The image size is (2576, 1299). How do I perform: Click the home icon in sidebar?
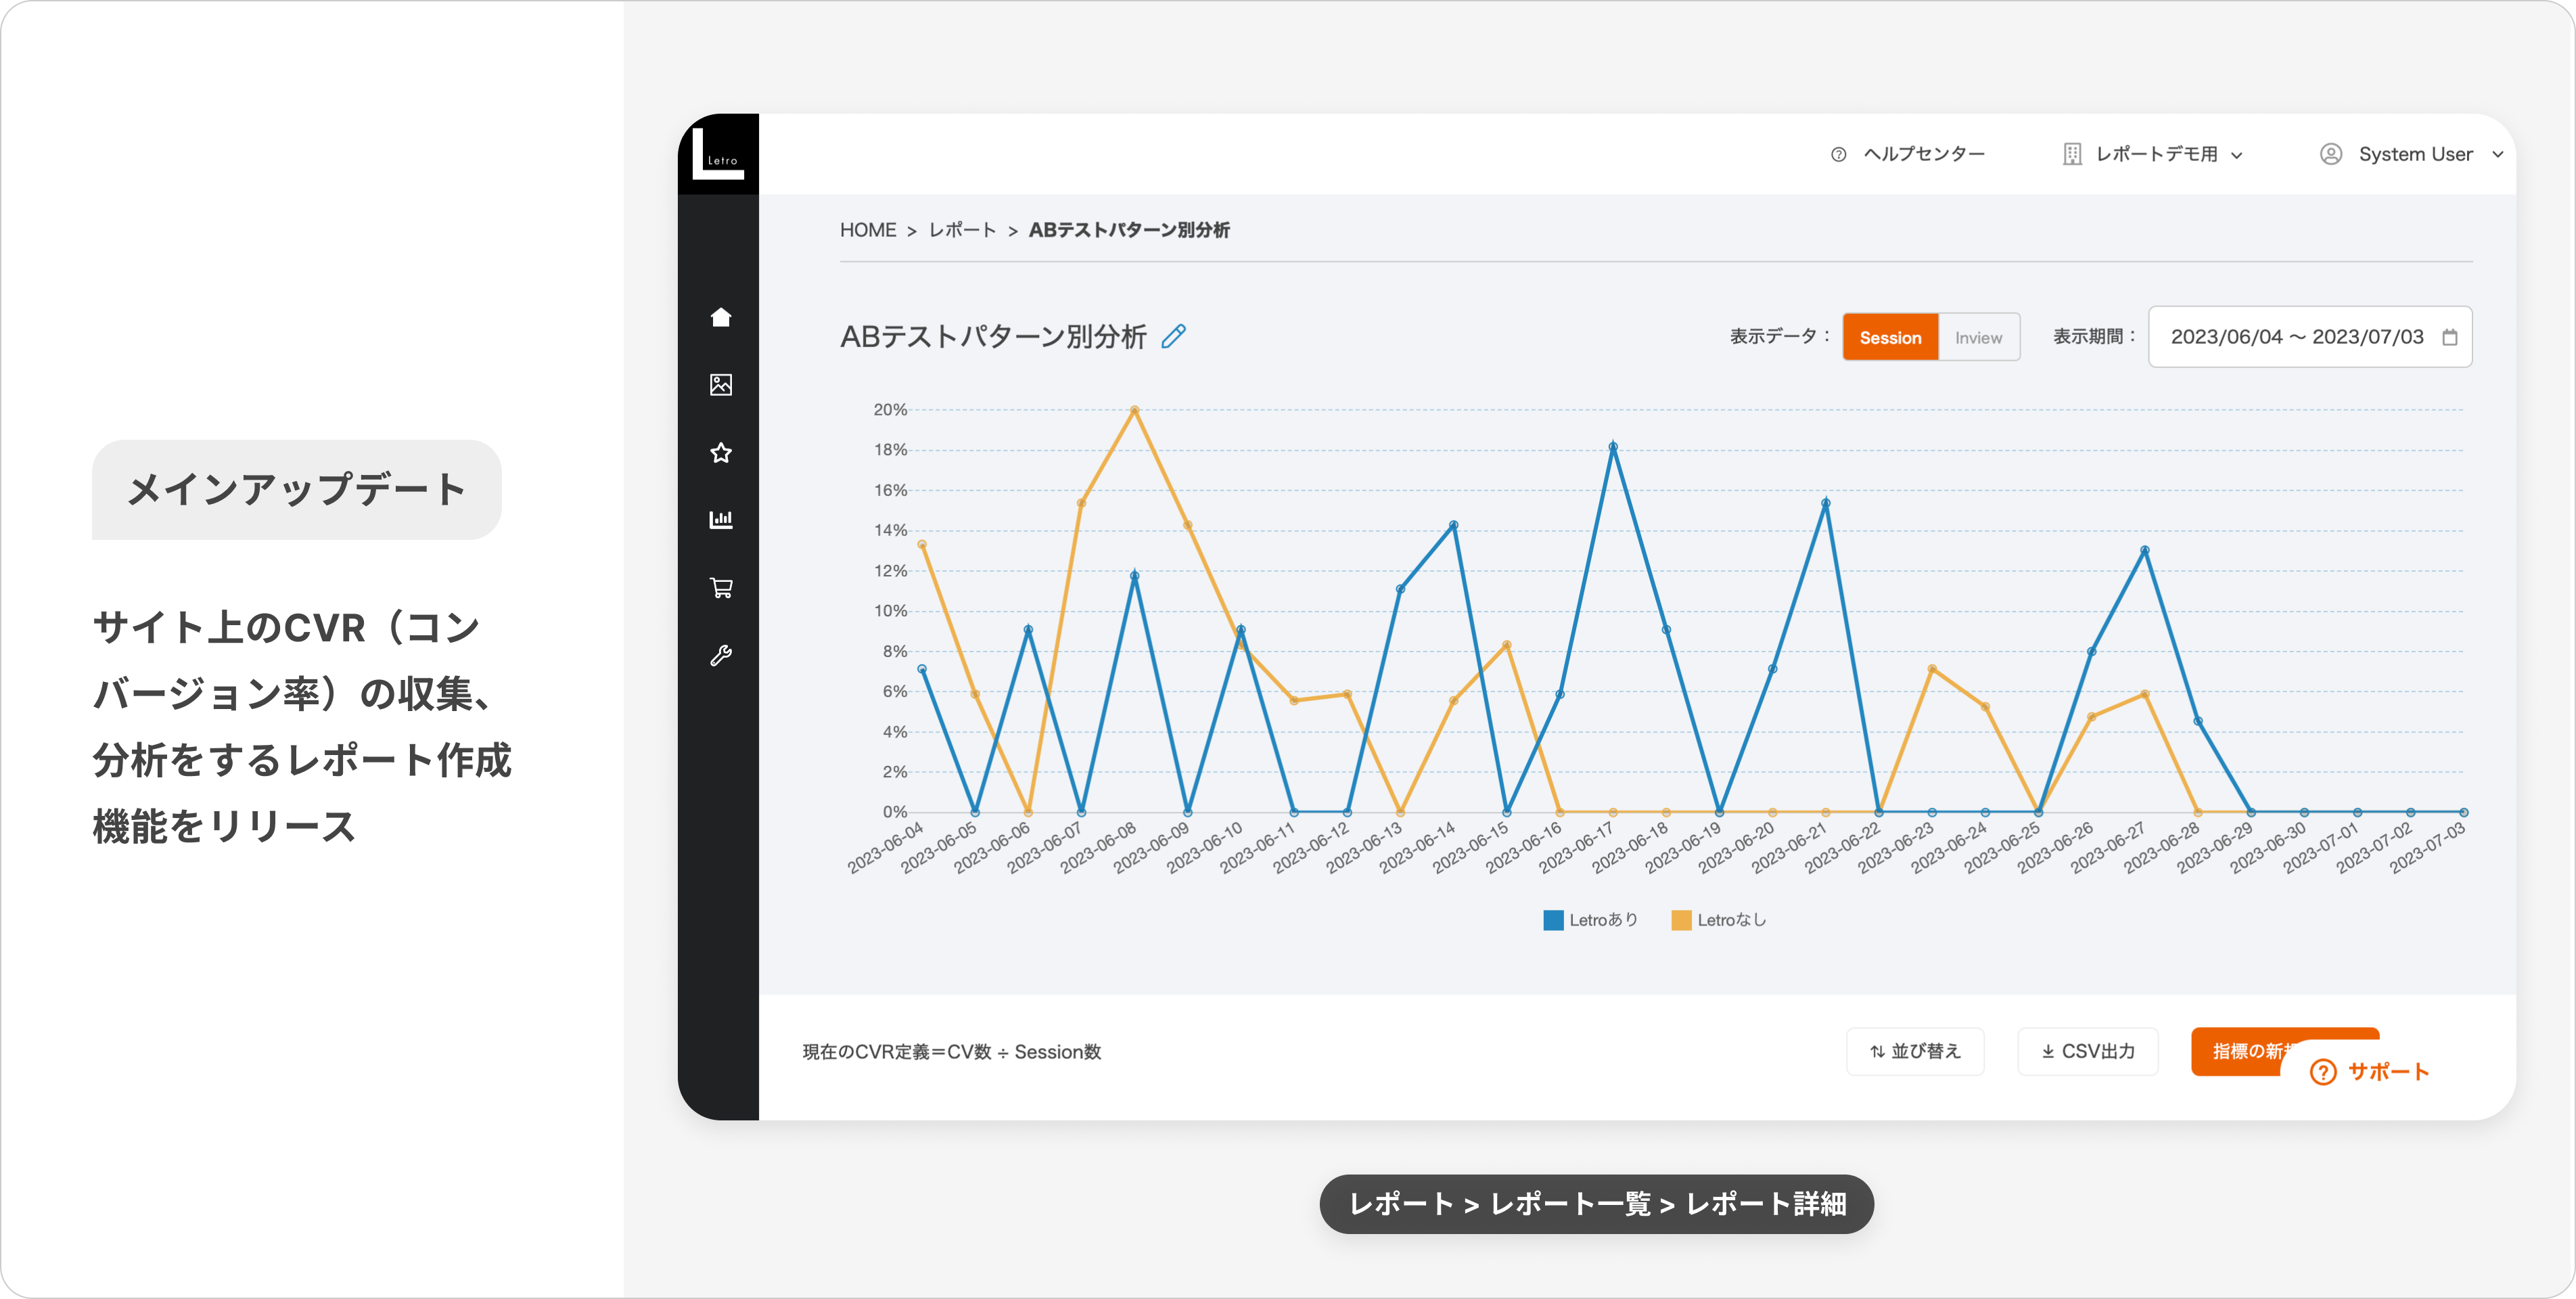point(721,317)
